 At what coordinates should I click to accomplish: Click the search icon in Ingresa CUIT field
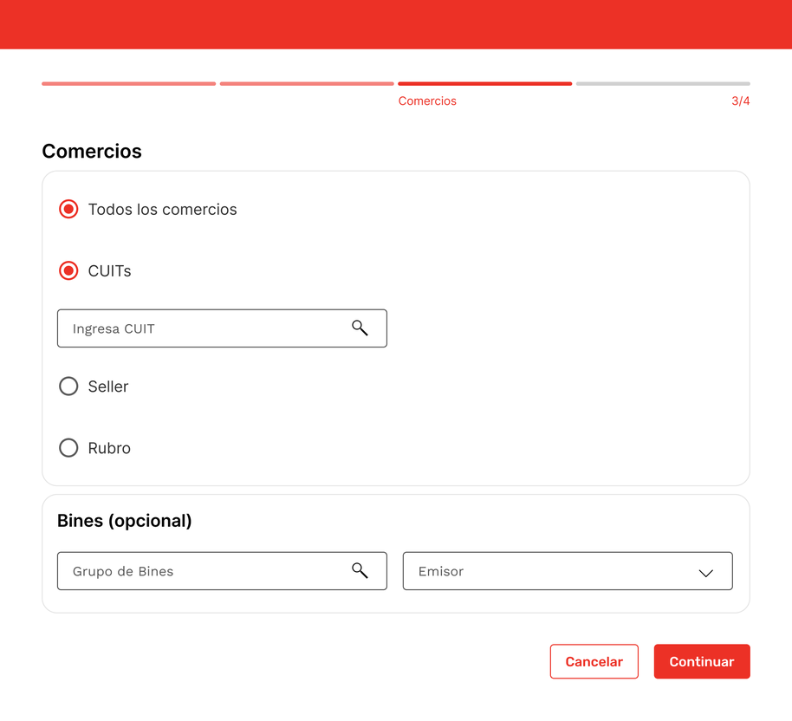(360, 328)
